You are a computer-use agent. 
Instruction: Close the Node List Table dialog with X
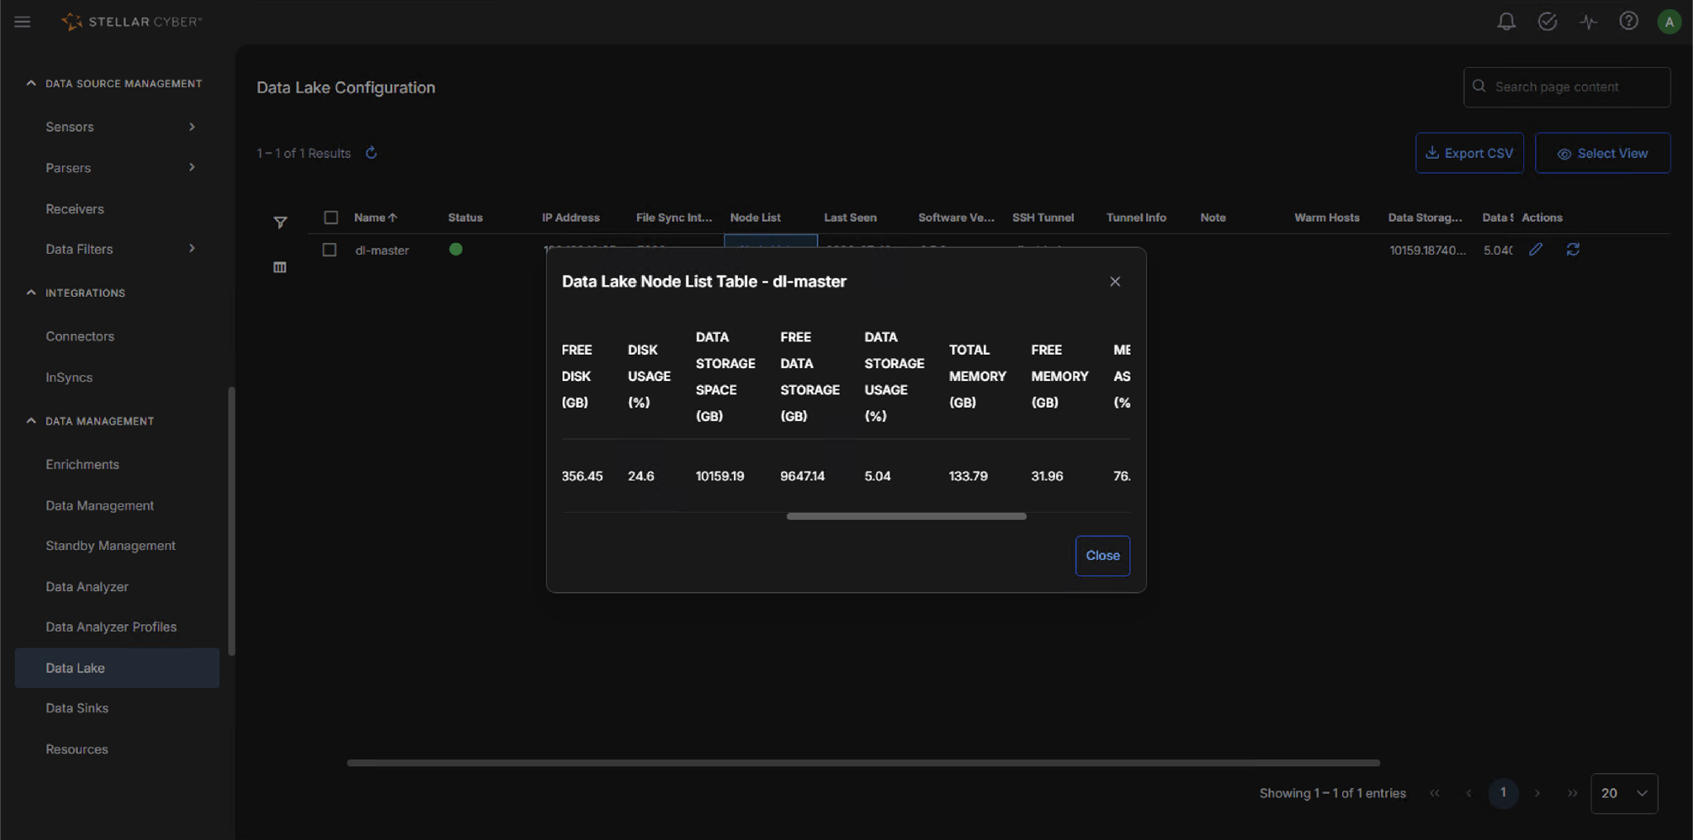click(x=1115, y=282)
